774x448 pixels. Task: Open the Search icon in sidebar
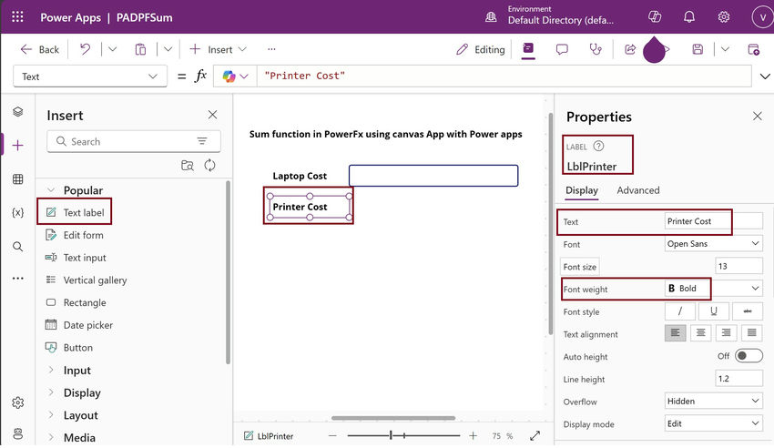(x=18, y=246)
